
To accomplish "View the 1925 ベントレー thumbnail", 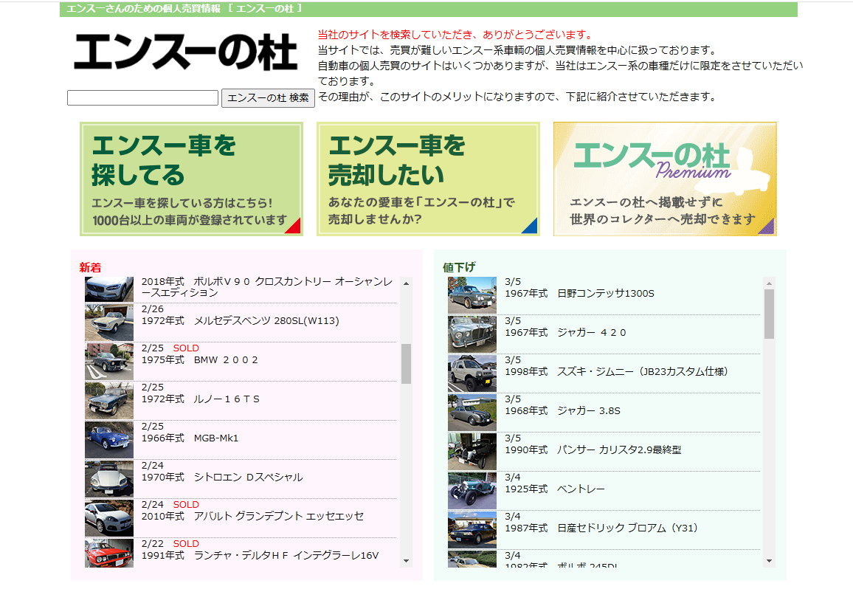I will 472,492.
